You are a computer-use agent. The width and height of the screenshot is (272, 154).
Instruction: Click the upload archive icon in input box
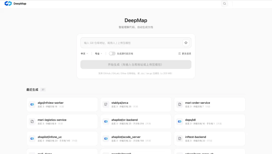[x=186, y=43]
